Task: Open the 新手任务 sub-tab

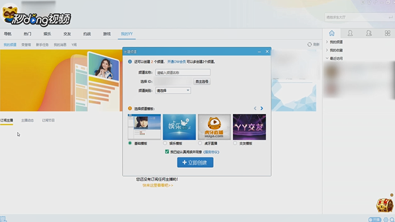Action: pos(42,45)
